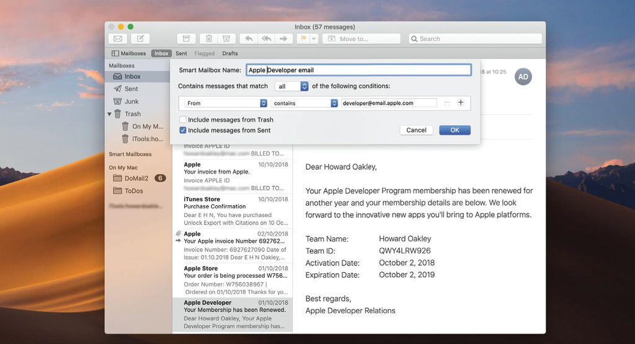The height and width of the screenshot is (344, 635).
Task: Open the Junk mailbox in sidebar
Action: [x=137, y=101]
